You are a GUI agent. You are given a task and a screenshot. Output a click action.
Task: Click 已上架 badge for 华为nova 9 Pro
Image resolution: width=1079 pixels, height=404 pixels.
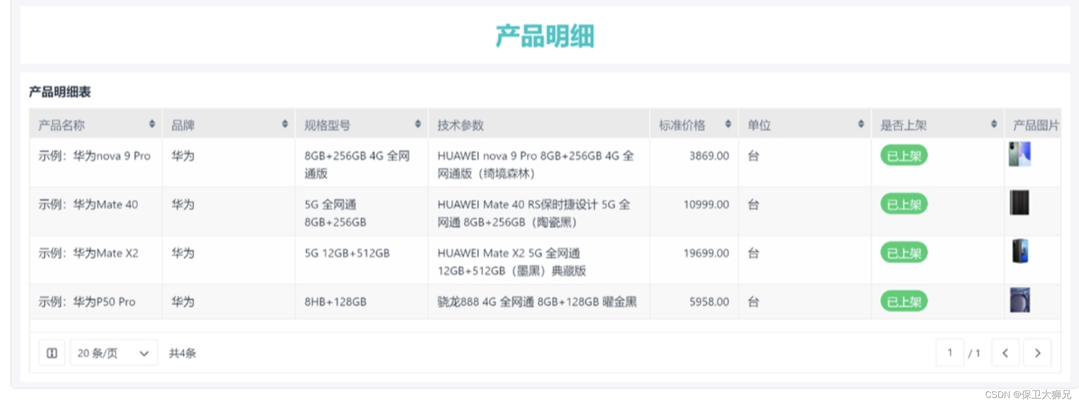(904, 156)
